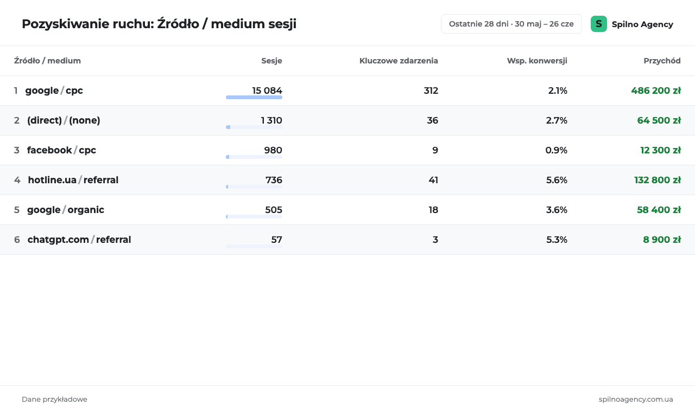695x412 pixels.
Task: Click the revenue value 12 300 zł
Action: click(x=660, y=150)
